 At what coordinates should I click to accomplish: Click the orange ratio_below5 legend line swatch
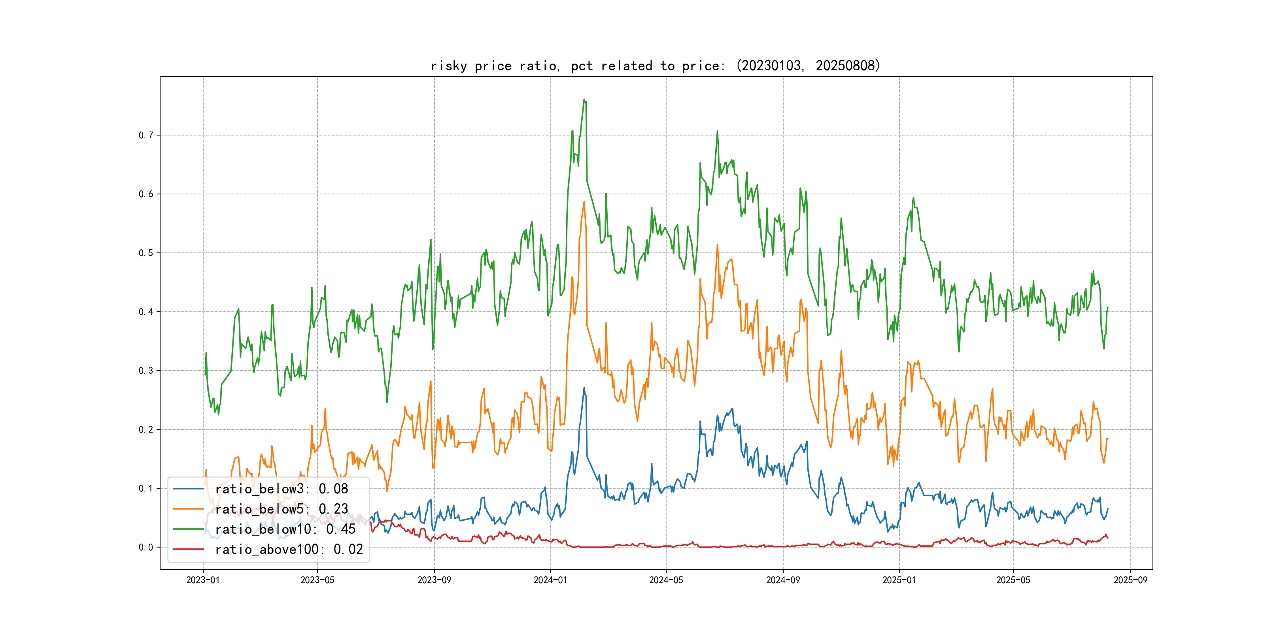click(188, 509)
